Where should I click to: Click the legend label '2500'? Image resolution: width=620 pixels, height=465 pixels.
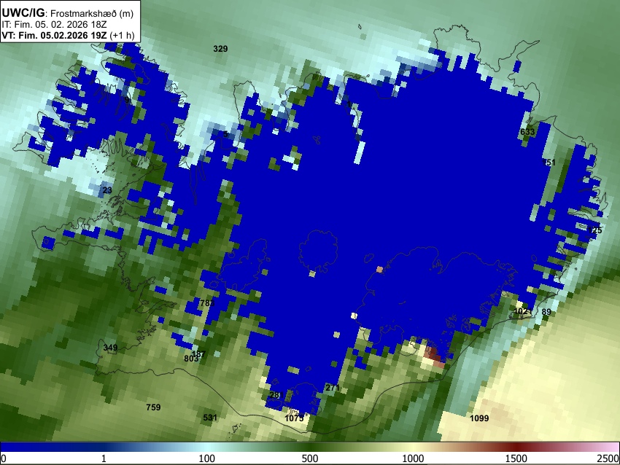[608, 458]
